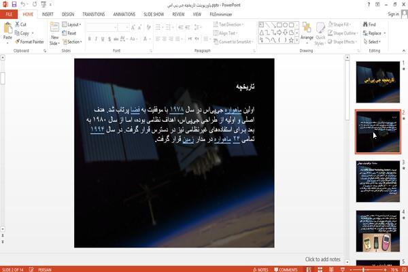Switch to the DESIGN tab
408x272 pixels.
(68, 14)
